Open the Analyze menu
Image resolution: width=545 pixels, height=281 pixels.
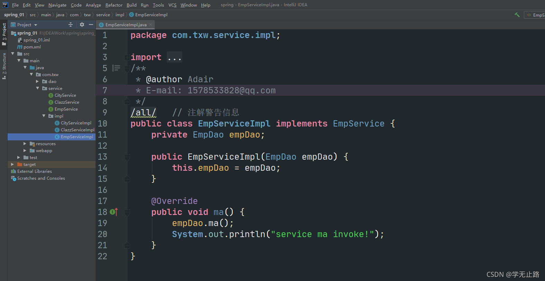93,5
